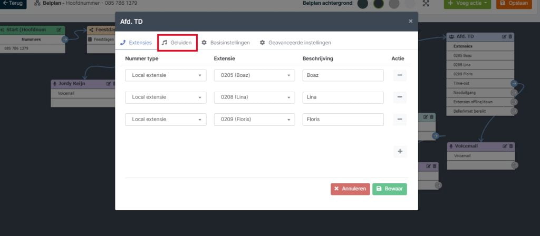
Task: Toggle fullscreen expand icon
Action: [426, 4]
